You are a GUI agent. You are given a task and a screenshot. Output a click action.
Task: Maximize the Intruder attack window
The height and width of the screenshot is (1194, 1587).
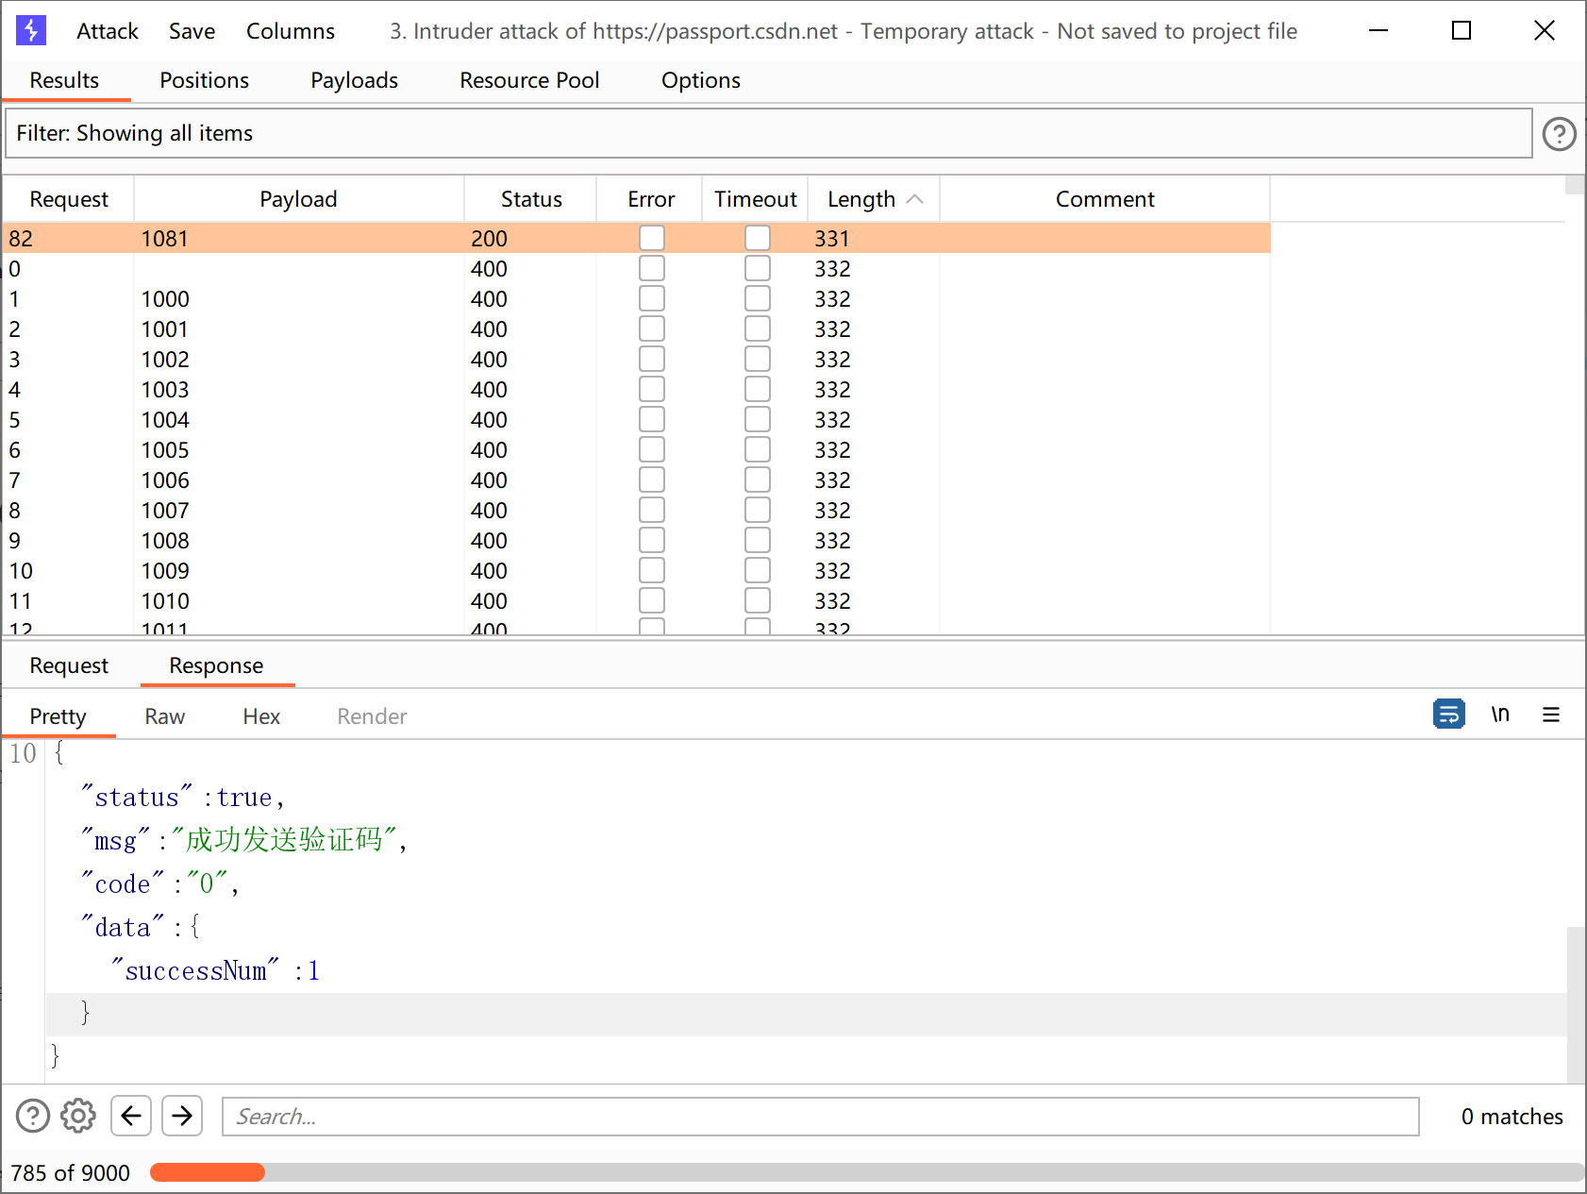click(x=1461, y=31)
